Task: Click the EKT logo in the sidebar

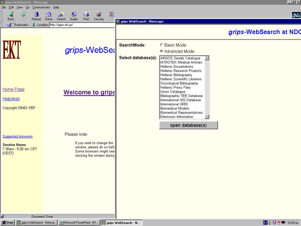Action: pos(12,49)
